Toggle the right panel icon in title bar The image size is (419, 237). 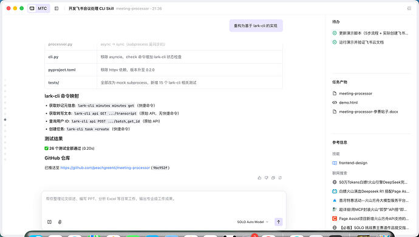[409, 8]
